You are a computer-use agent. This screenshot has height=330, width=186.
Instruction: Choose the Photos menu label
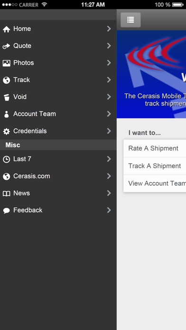24,63
